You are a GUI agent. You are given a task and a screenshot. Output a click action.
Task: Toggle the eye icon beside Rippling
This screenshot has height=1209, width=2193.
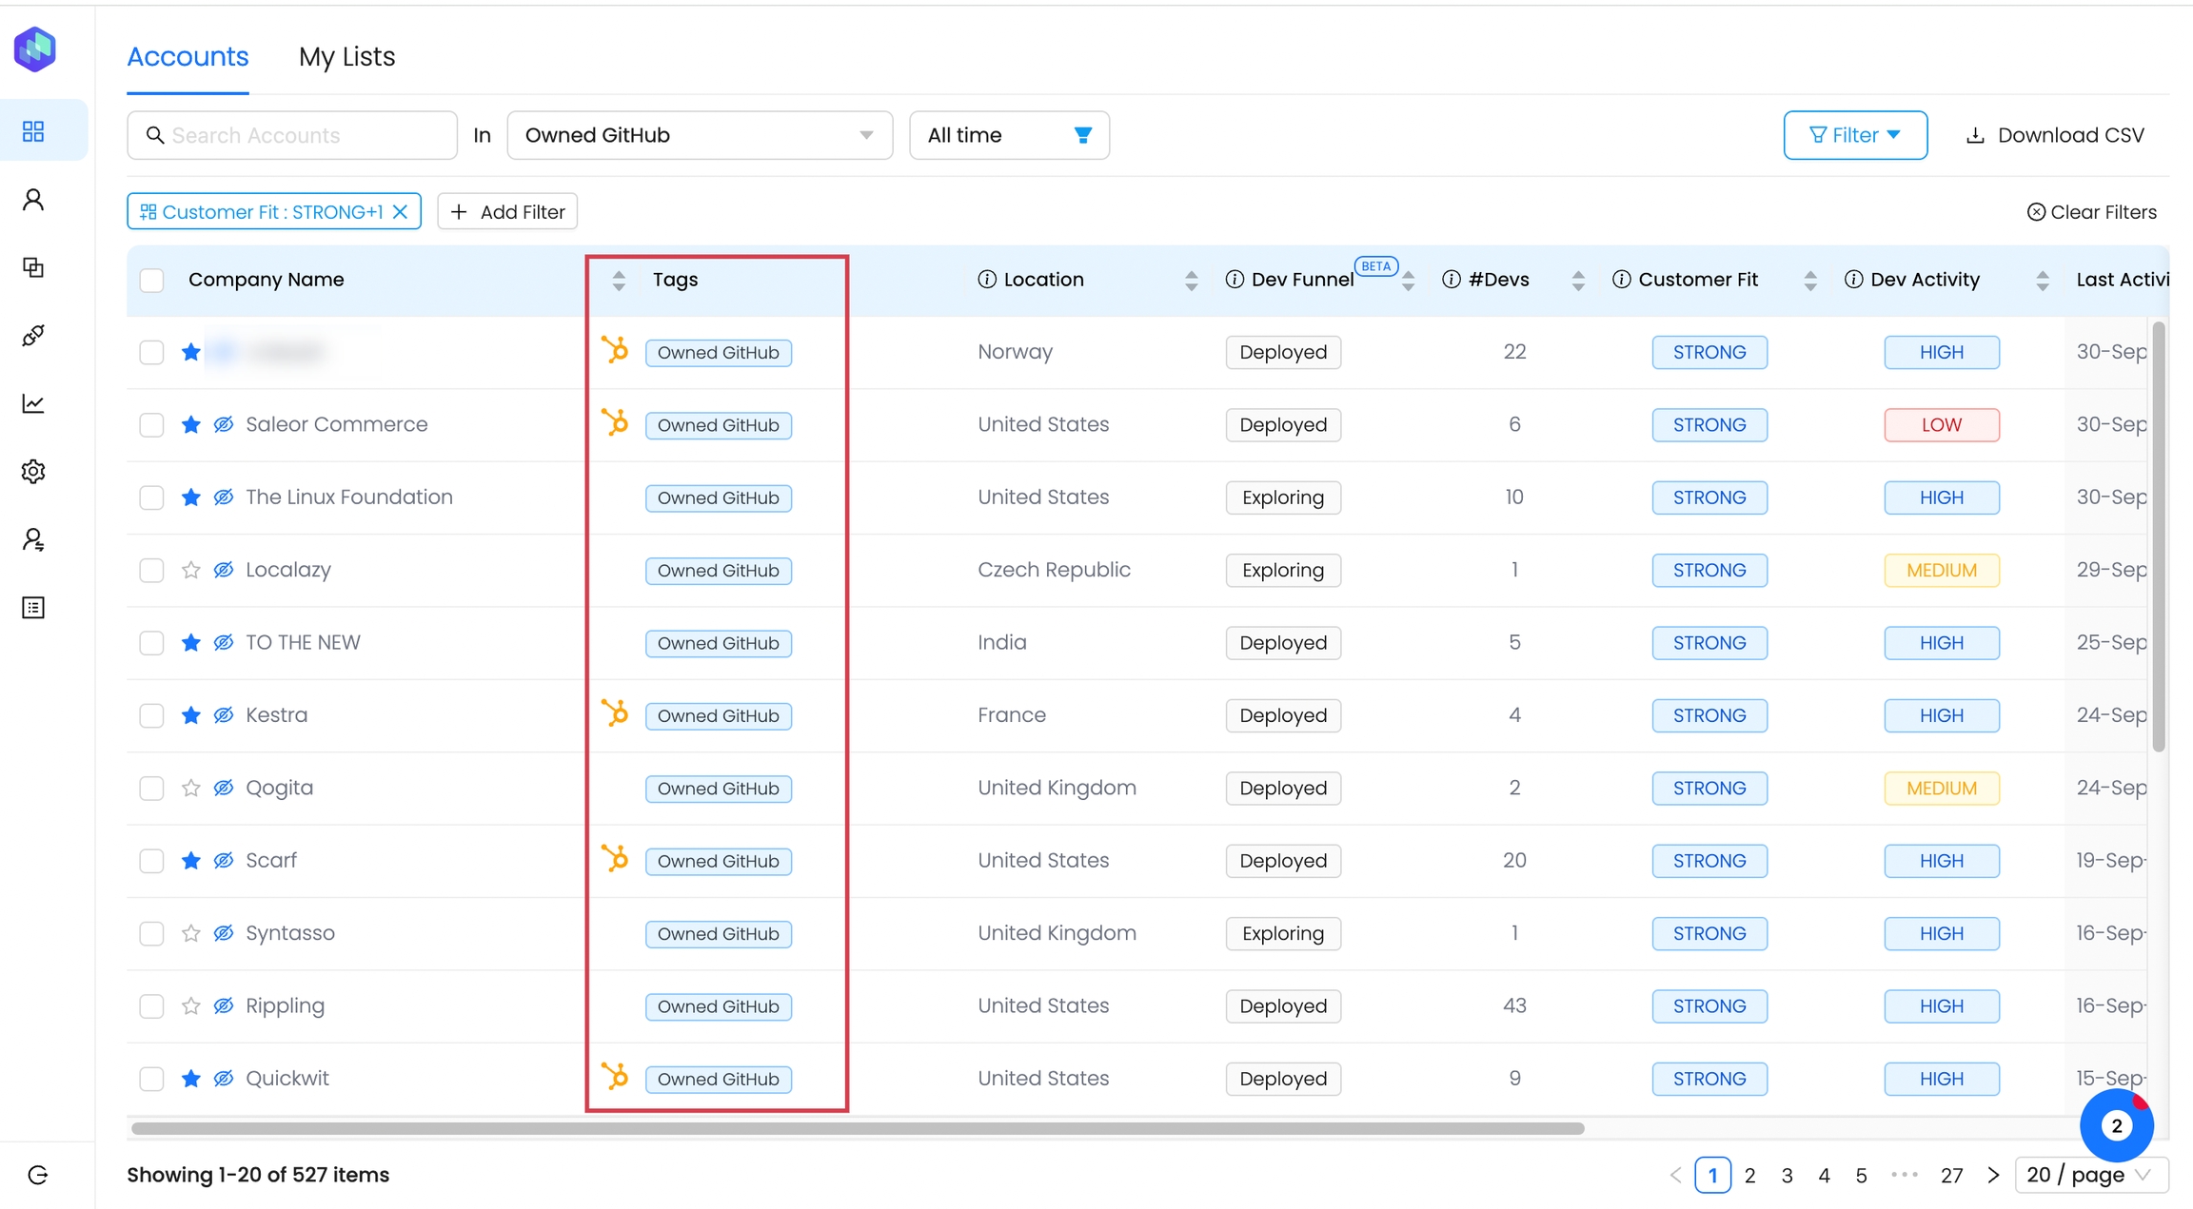pyautogui.click(x=224, y=1005)
